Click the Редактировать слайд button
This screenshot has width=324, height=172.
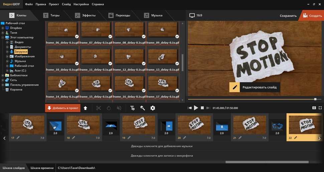pyautogui.click(x=255, y=87)
